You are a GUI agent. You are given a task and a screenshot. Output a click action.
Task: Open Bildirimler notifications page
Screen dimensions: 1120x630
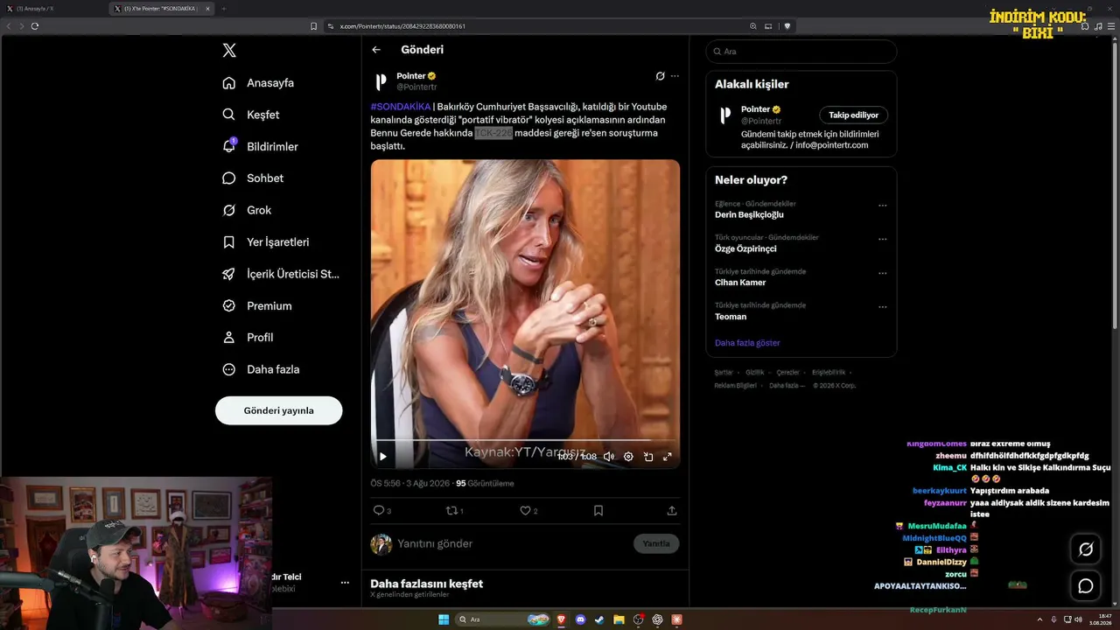[260, 146]
